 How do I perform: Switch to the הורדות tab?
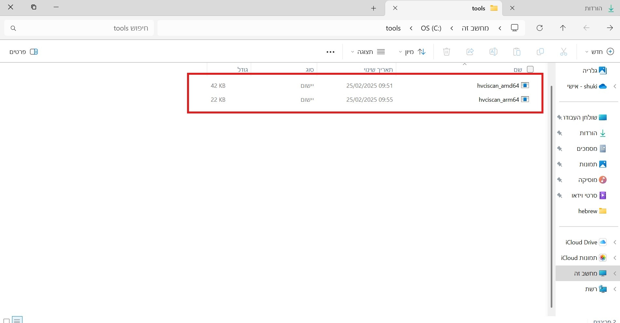[x=561, y=8]
